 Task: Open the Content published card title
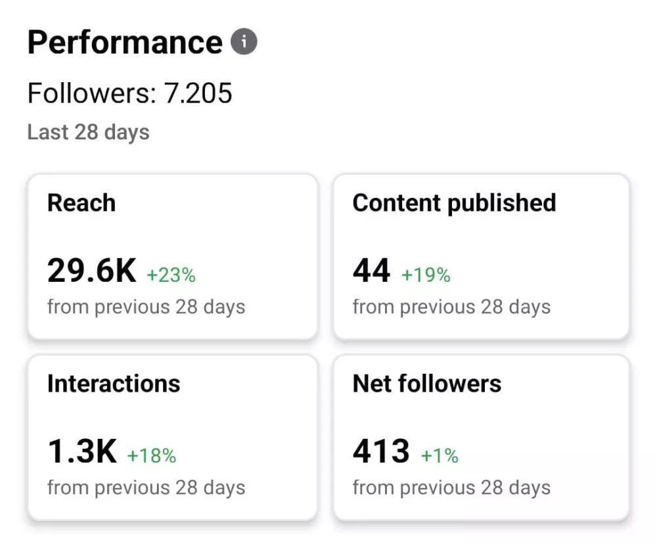pos(454,203)
